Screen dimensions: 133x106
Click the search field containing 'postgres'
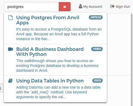pos(31,7)
